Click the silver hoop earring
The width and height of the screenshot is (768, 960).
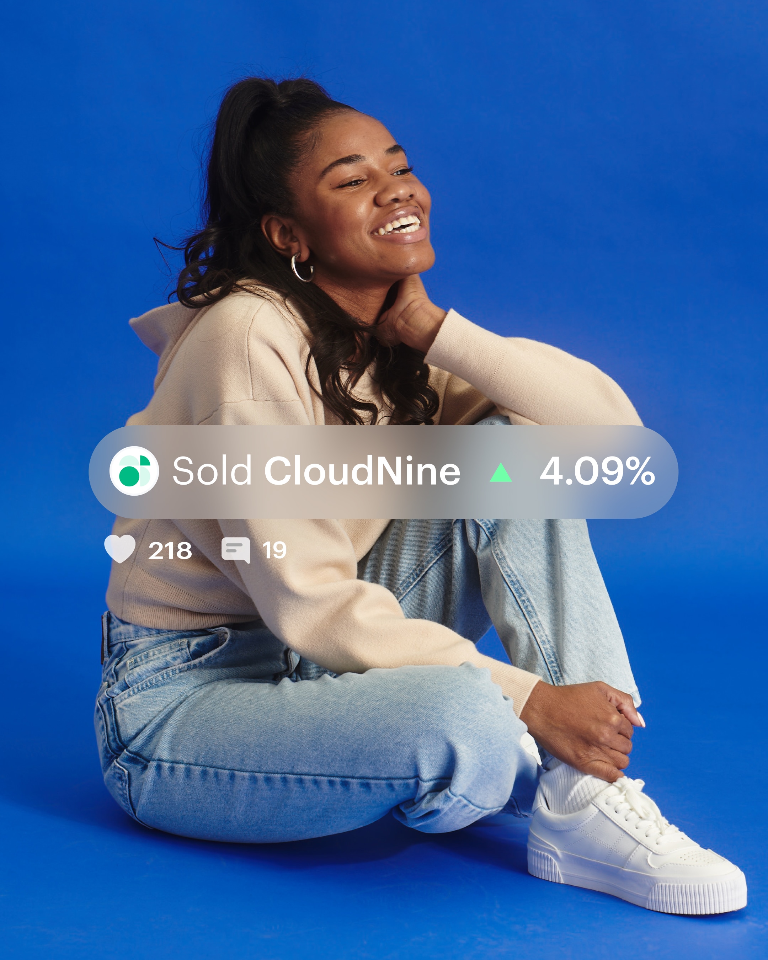pyautogui.click(x=302, y=267)
